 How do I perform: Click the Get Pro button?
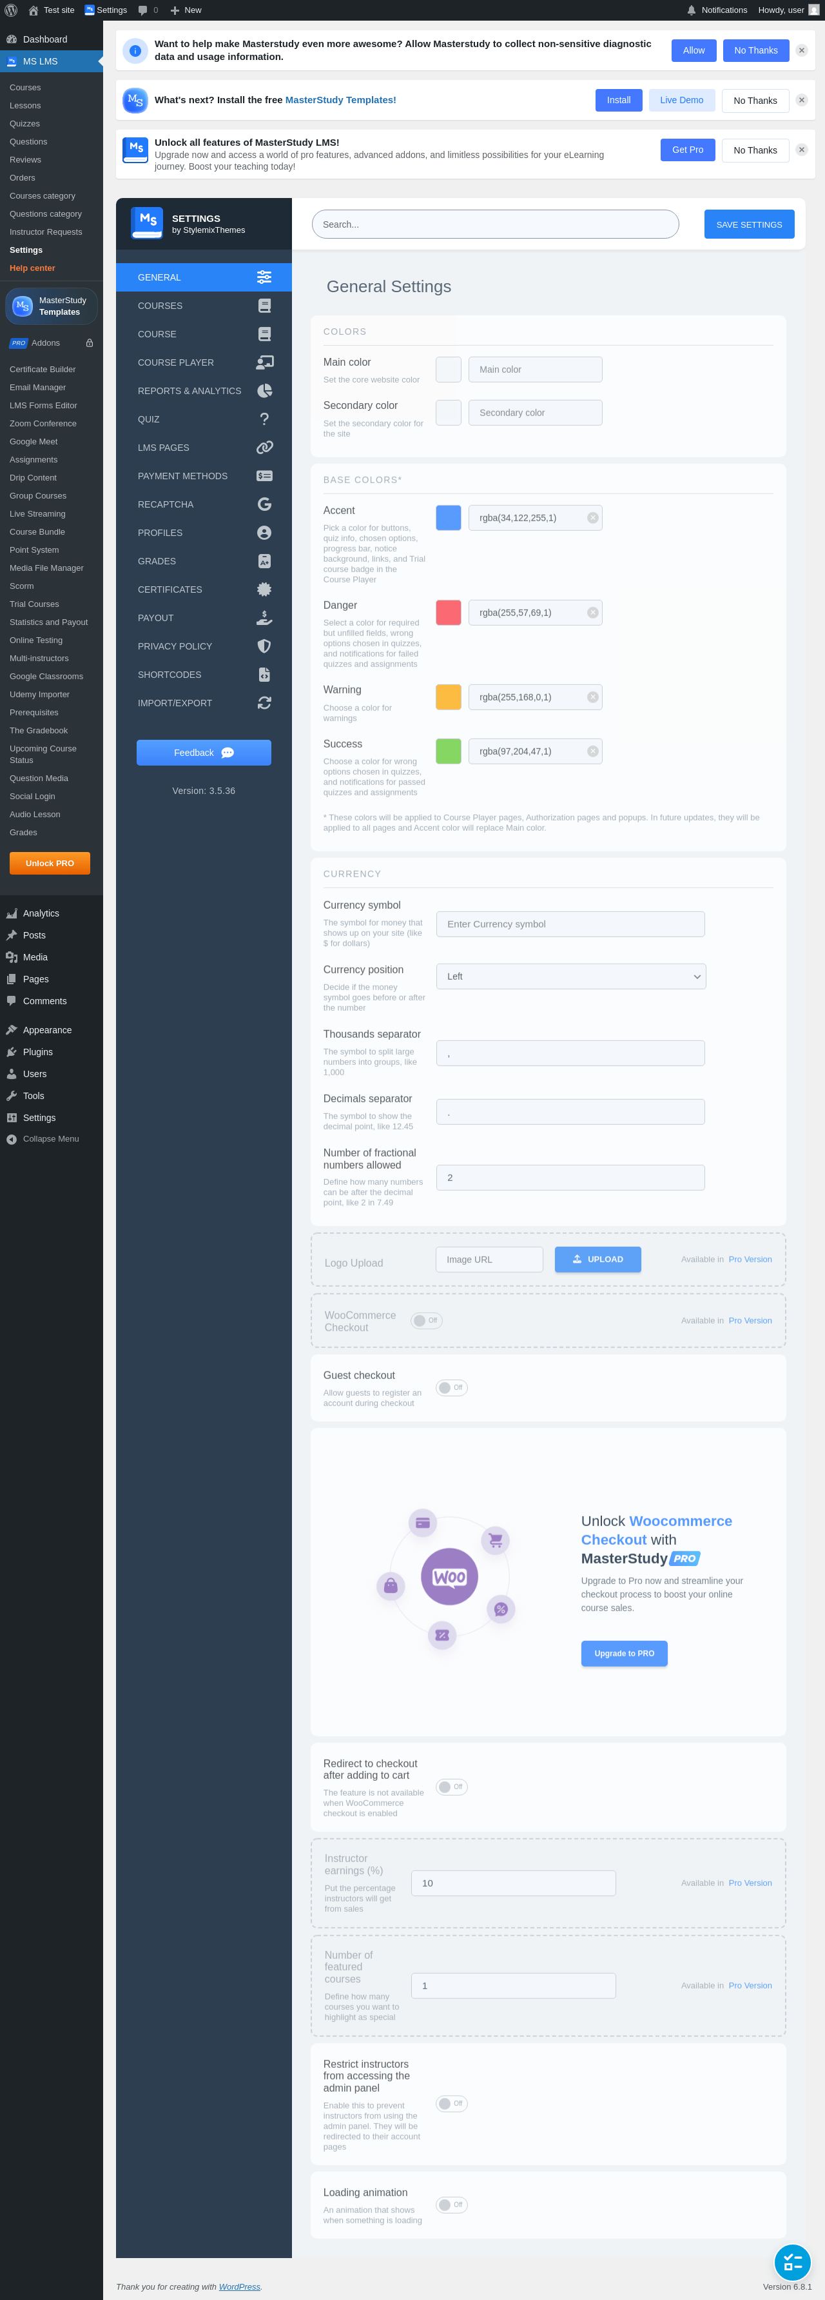pos(687,150)
